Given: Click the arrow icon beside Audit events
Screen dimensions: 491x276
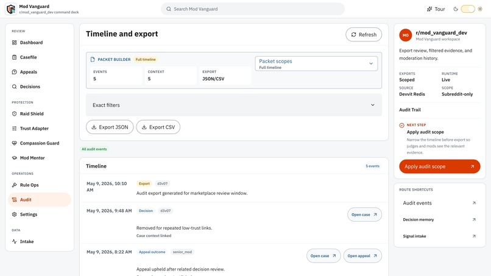Looking at the screenshot, I should click(x=474, y=203).
